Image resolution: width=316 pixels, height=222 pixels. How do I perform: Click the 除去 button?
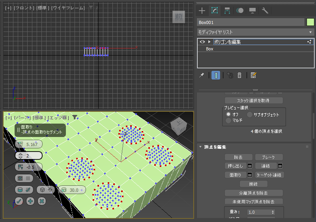pos(238,157)
